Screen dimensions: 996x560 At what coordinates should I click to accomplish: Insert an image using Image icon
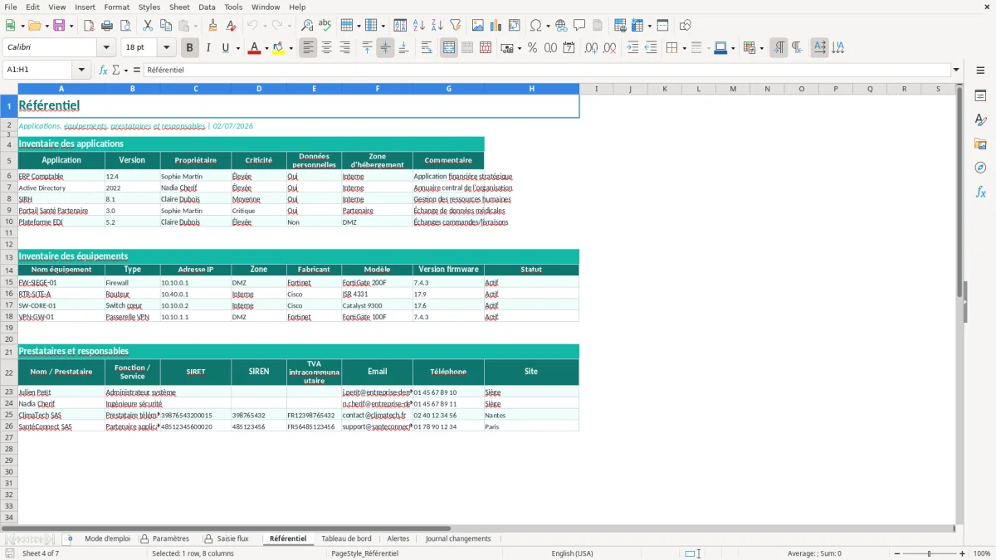[478, 26]
